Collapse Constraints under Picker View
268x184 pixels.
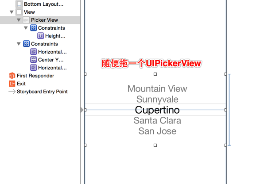coord(26,28)
